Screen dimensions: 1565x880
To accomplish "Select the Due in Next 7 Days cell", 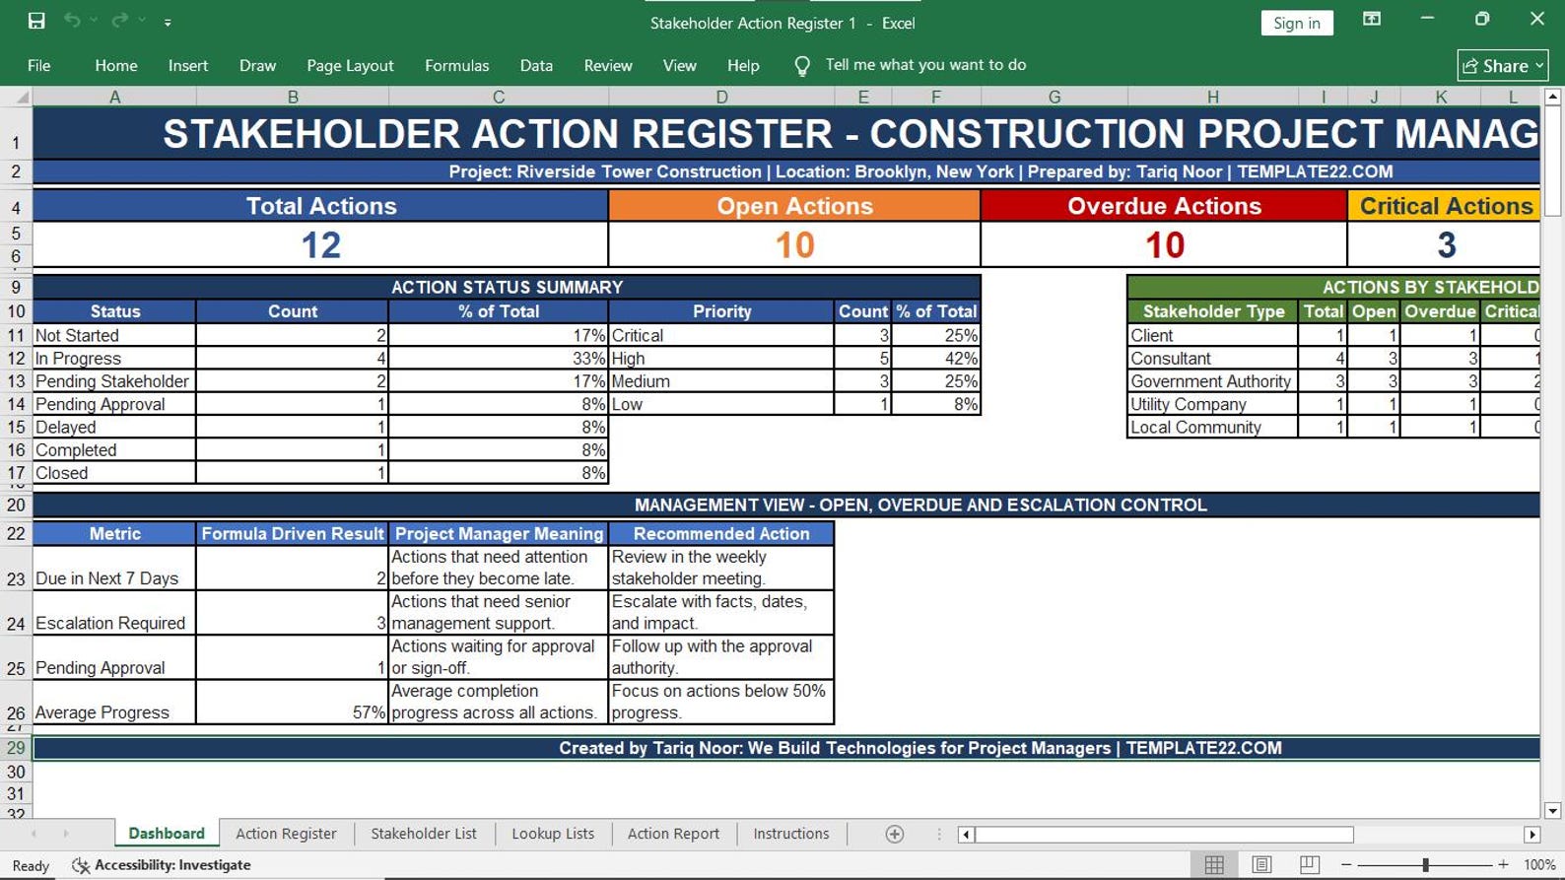I will (x=114, y=568).
